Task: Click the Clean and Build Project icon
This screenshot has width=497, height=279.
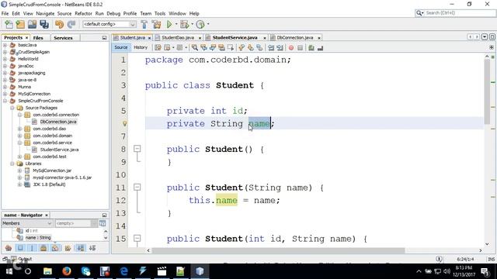Action: pos(156,24)
